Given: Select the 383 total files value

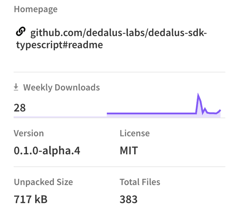Looking at the screenshot, I should tap(128, 199).
